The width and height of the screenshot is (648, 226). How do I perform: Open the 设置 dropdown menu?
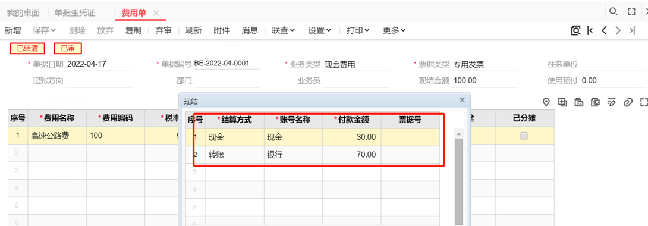pyautogui.click(x=319, y=30)
